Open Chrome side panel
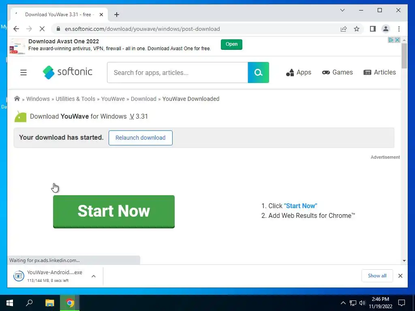415x311 pixels. [373, 29]
